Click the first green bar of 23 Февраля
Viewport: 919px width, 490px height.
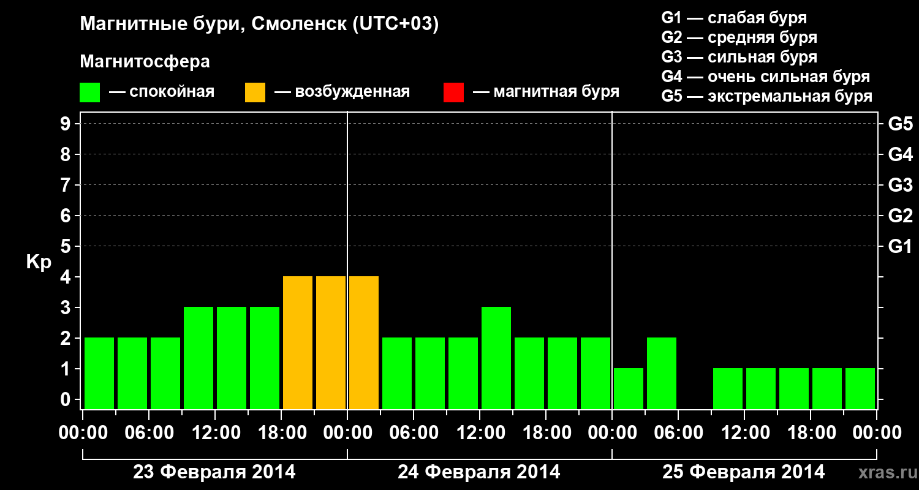pos(99,373)
